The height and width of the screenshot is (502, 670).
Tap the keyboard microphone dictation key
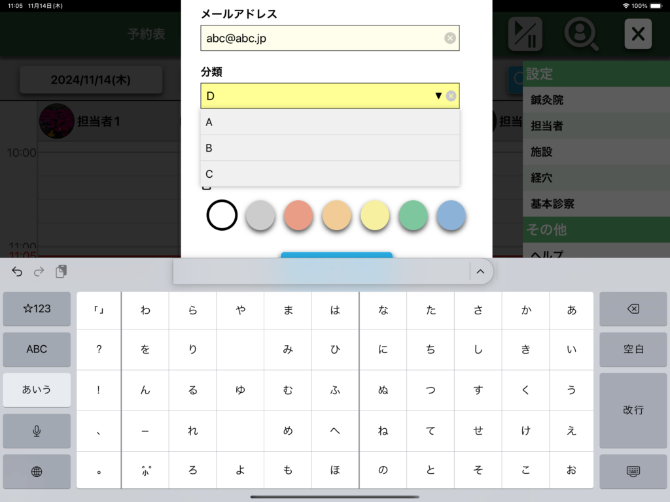[x=37, y=431]
